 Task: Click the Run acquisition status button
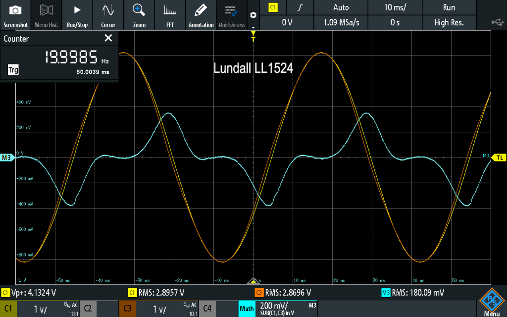coord(449,7)
